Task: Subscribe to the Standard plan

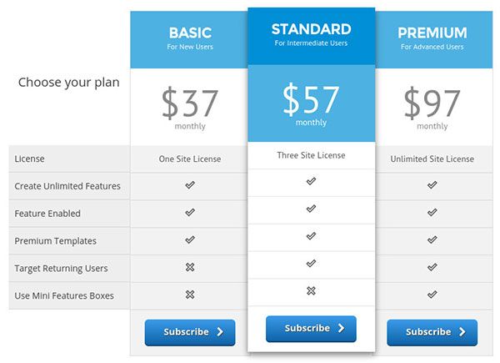Action: [x=311, y=329]
